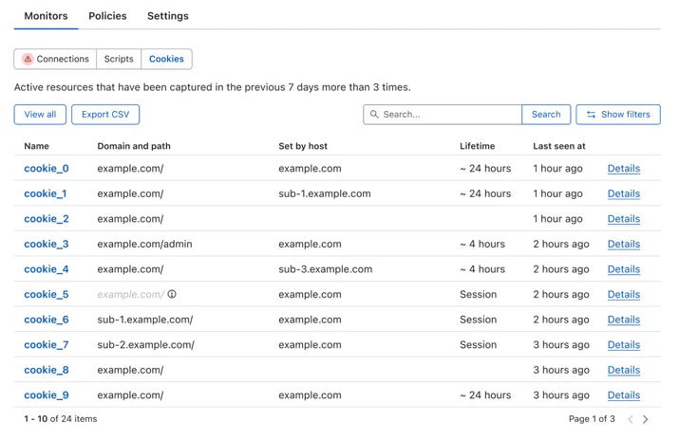The width and height of the screenshot is (679, 439).
Task: Open cookie_0 name link
Action: [47, 168]
